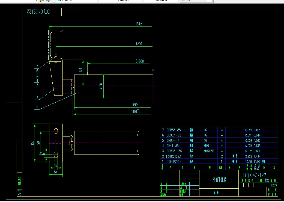Select part code DTⅡGP2212 in the table
Image resolution: width=284 pixels, height=202 pixels.
(x=174, y=161)
